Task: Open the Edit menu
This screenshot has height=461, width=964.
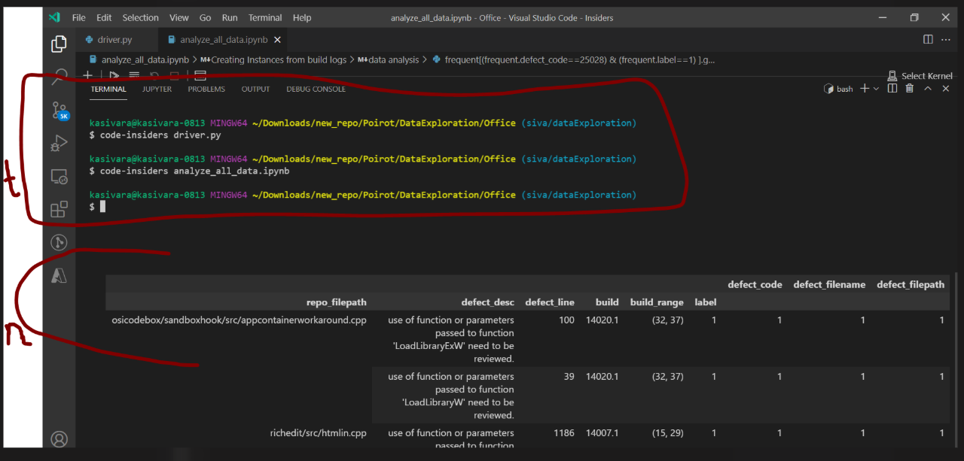Action: pos(104,17)
